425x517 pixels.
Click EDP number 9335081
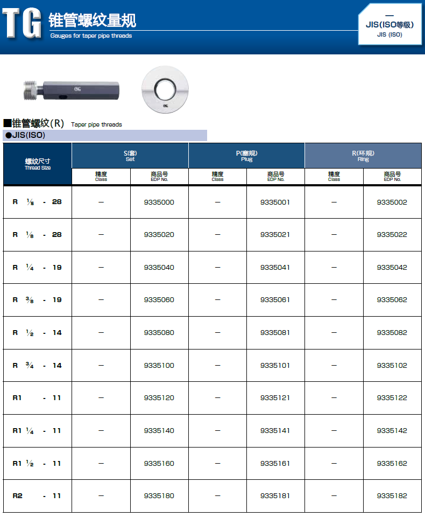click(x=275, y=333)
